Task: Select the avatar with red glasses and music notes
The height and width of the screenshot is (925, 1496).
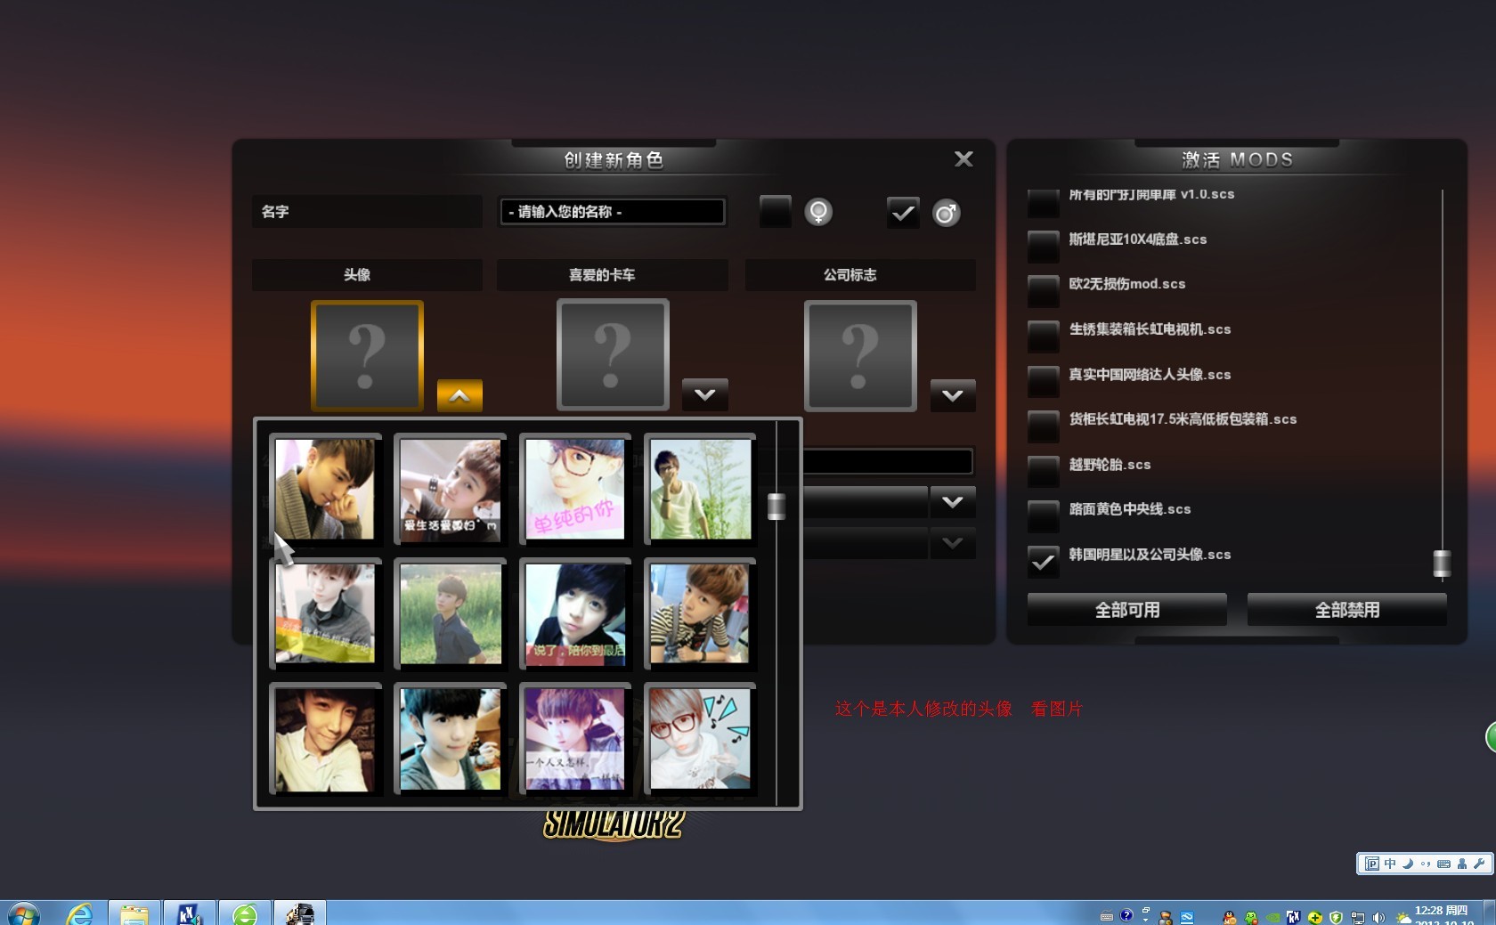Action: click(700, 738)
